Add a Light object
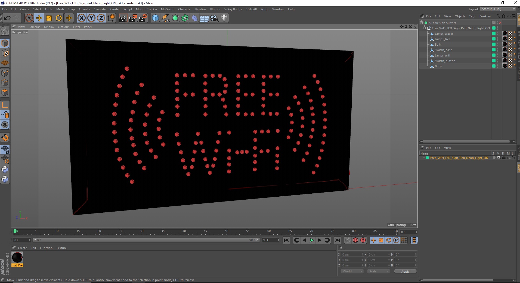The image size is (520, 283). pos(224,18)
